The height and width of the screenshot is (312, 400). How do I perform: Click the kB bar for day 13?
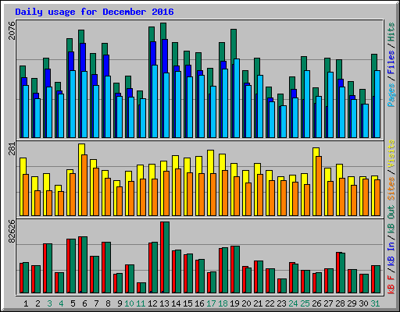pos(165,257)
